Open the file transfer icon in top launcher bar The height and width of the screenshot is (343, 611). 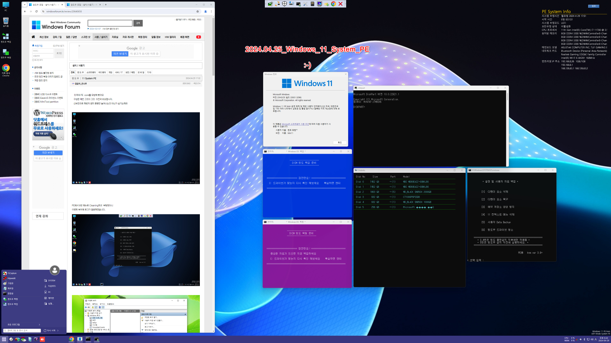click(277, 4)
